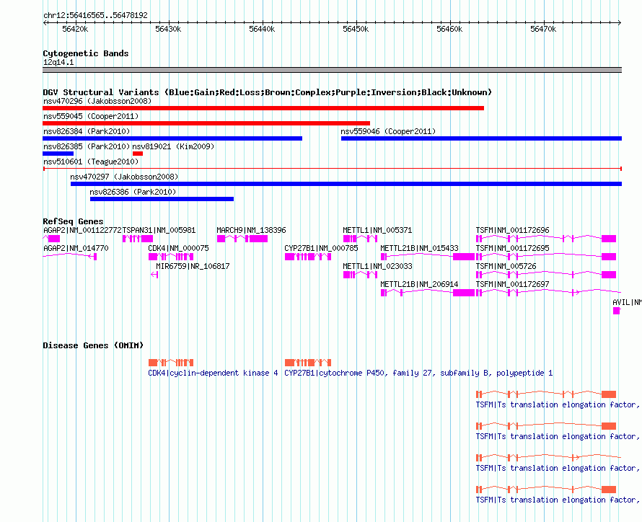Select the blue nsv826386 Park2010 gain bar

click(x=162, y=199)
